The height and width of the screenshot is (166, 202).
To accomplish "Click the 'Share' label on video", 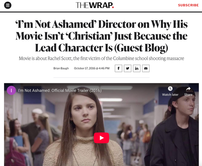I will (x=188, y=95).
